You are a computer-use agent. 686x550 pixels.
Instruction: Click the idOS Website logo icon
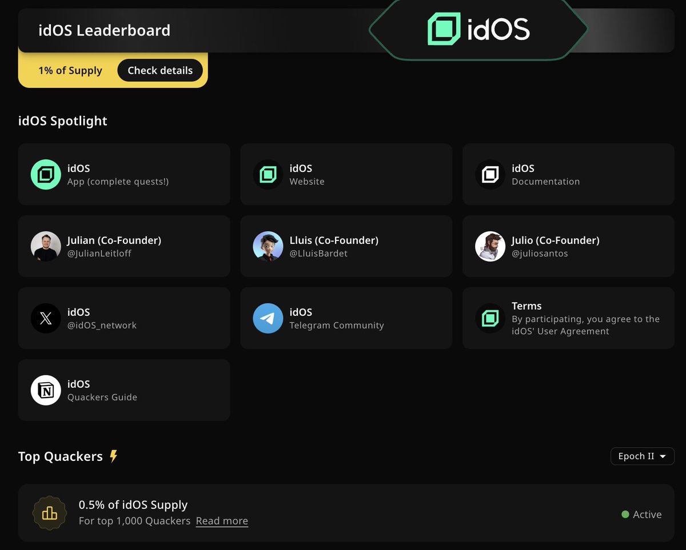[268, 174]
